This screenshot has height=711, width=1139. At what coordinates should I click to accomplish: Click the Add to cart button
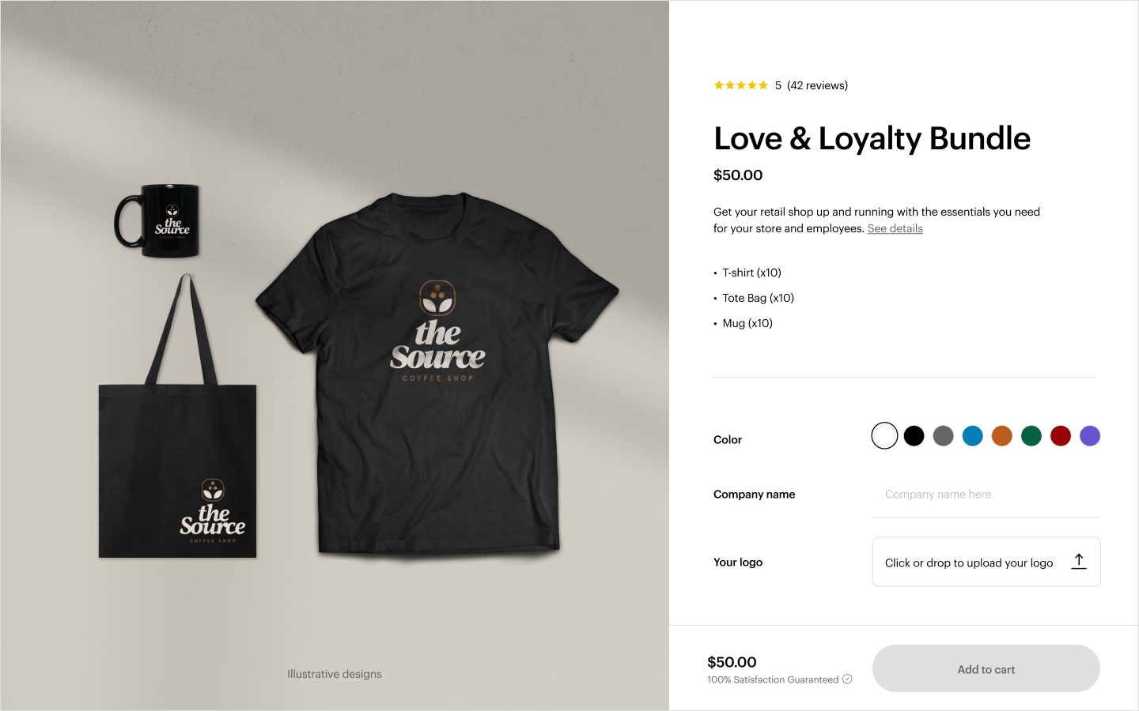click(x=986, y=668)
